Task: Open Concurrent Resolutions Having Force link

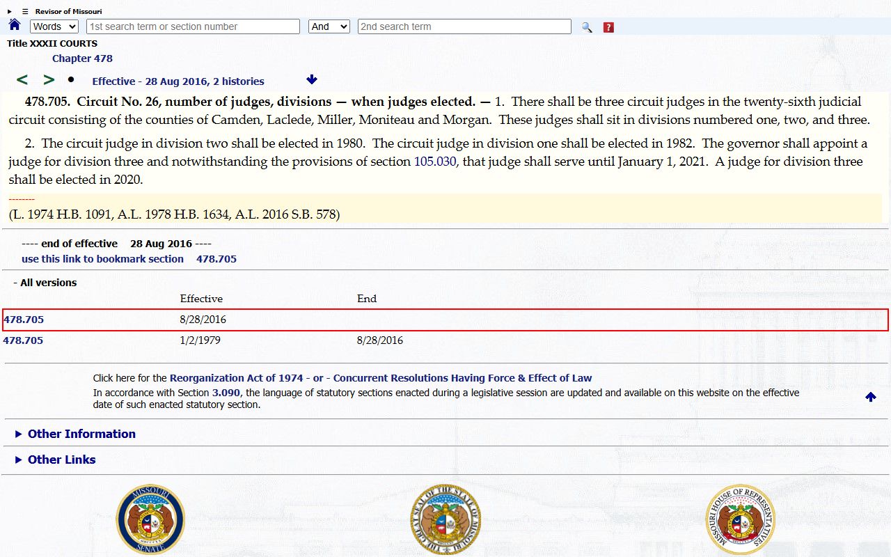Action: point(462,378)
